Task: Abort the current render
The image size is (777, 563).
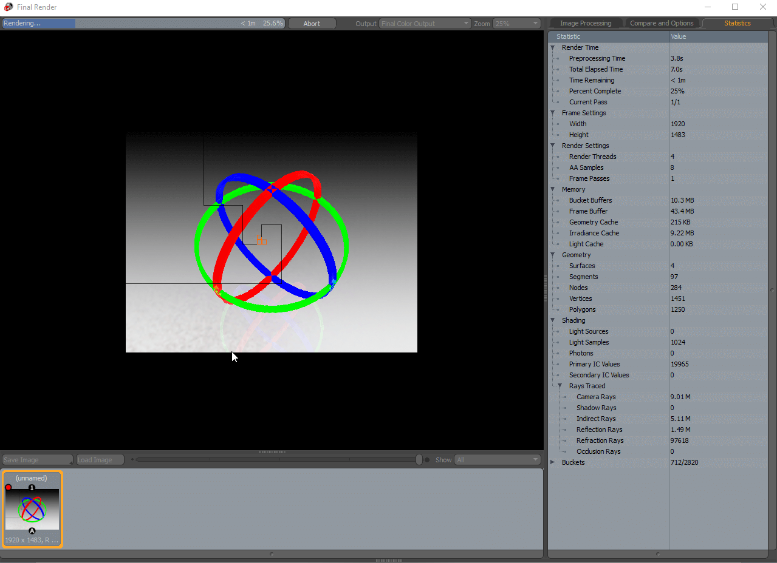Action: tap(312, 24)
